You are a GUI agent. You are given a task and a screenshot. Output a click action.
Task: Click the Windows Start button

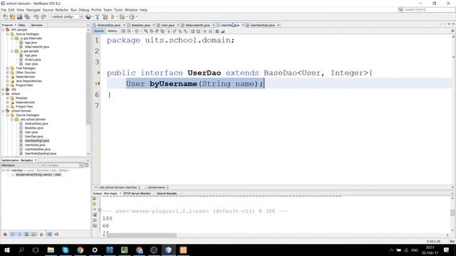pos(7,250)
